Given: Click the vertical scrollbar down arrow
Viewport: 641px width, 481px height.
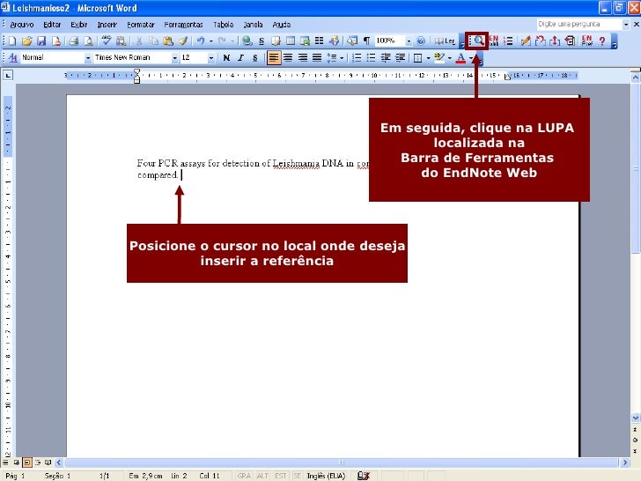Looking at the screenshot, I should click(x=636, y=418).
